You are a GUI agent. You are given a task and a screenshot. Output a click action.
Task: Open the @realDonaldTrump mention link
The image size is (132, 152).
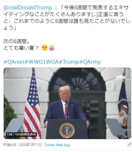coord(28,8)
